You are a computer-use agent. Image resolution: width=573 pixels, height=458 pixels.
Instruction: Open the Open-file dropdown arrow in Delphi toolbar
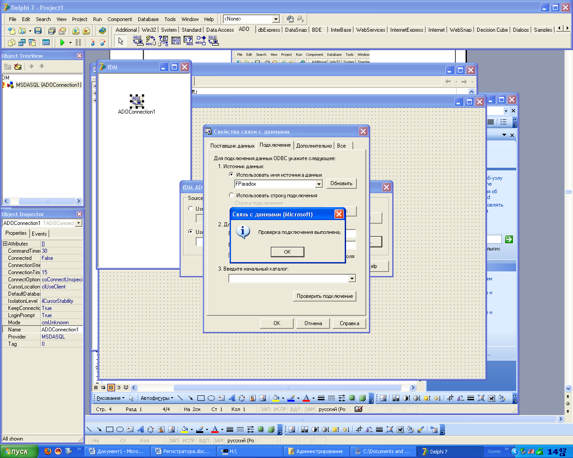[x=30, y=31]
